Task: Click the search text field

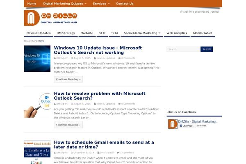Action: pyautogui.click(x=183, y=49)
